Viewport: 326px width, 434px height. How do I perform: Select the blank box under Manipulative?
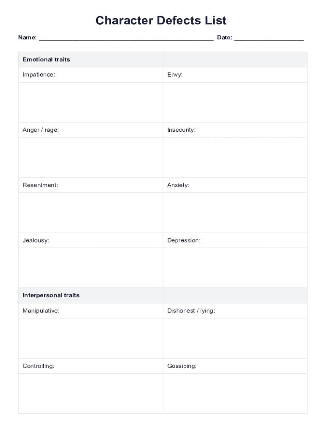pyautogui.click(x=91, y=338)
